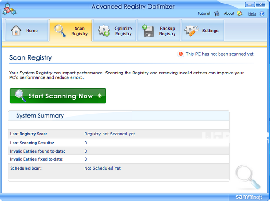Click the Invalid Entries fixed value 0
Image resolution: width=270 pixels, height=201 pixels.
pos(86,159)
